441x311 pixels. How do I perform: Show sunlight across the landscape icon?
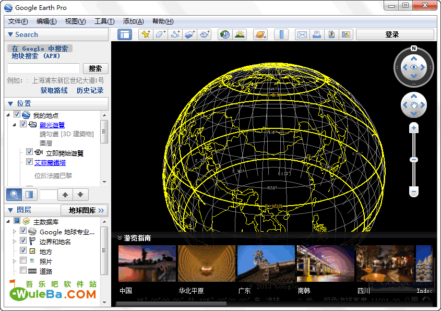pos(240,34)
